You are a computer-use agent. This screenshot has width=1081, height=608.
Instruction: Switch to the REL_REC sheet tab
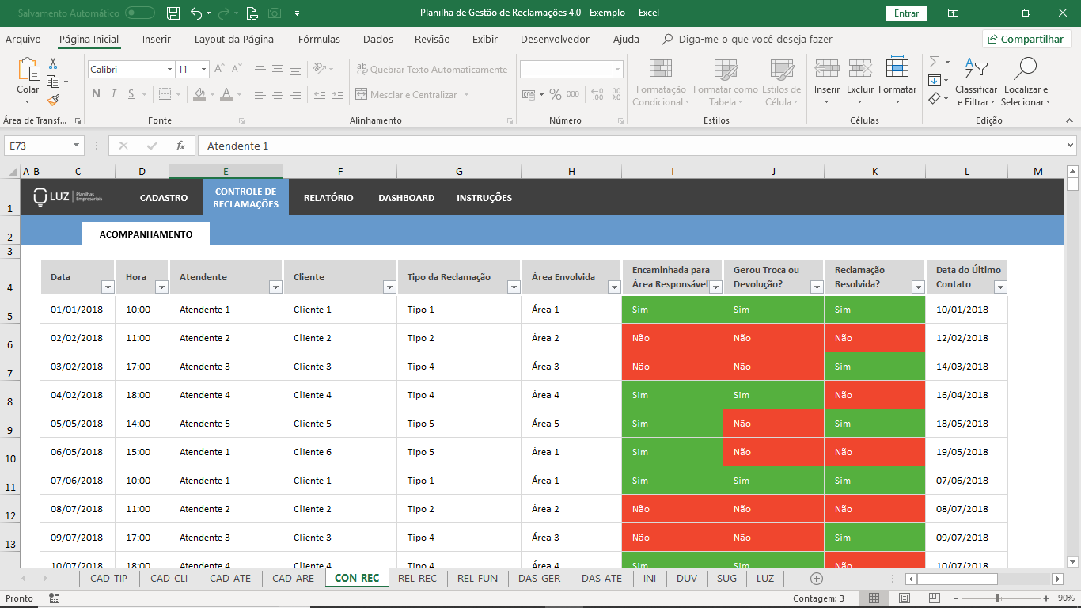[x=417, y=579]
